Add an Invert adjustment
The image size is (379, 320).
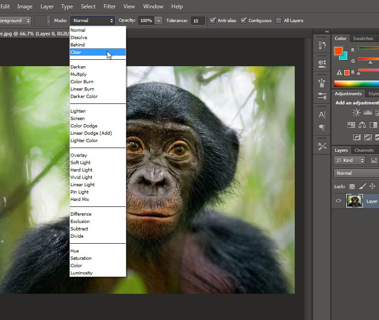pyautogui.click(x=357, y=137)
